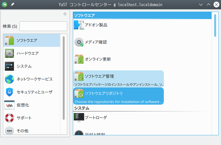
Task: Click the 仮想化 VM icon
Action: click(9, 105)
